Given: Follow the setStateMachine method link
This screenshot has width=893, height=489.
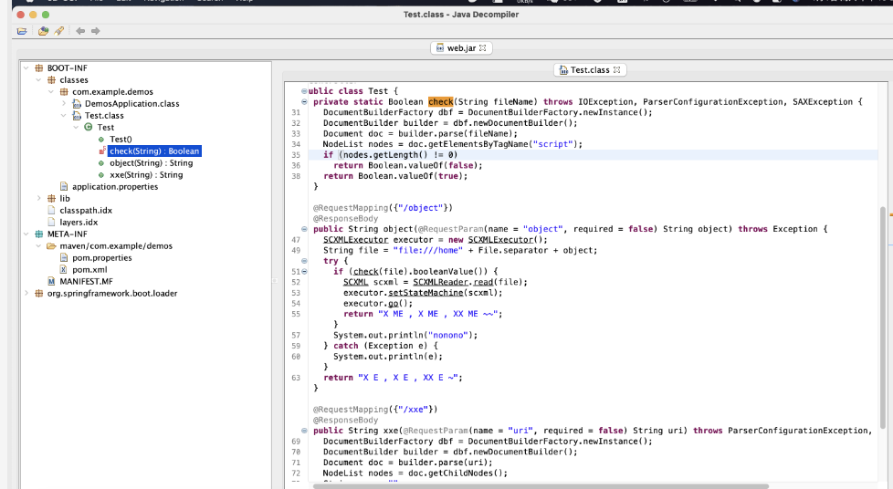Looking at the screenshot, I should (425, 293).
